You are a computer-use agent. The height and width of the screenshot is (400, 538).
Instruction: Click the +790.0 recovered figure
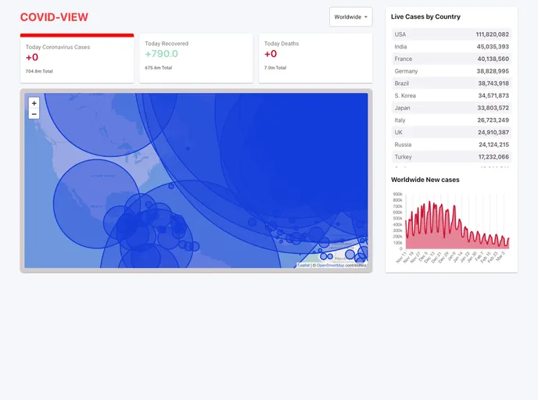(x=162, y=54)
